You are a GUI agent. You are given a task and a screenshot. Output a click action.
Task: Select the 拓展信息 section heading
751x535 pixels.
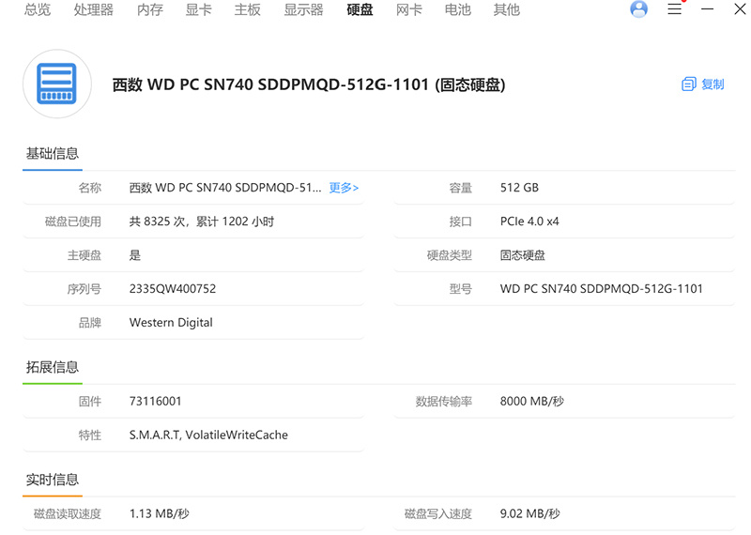pyautogui.click(x=53, y=367)
